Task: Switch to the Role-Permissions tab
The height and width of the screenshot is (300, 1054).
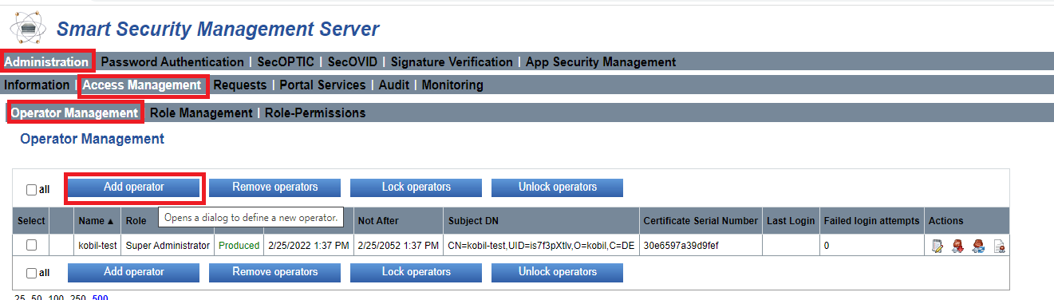Action: 315,112
